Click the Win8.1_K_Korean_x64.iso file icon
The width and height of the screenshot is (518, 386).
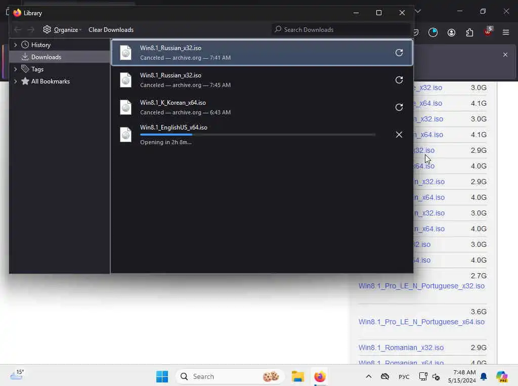[x=125, y=107]
